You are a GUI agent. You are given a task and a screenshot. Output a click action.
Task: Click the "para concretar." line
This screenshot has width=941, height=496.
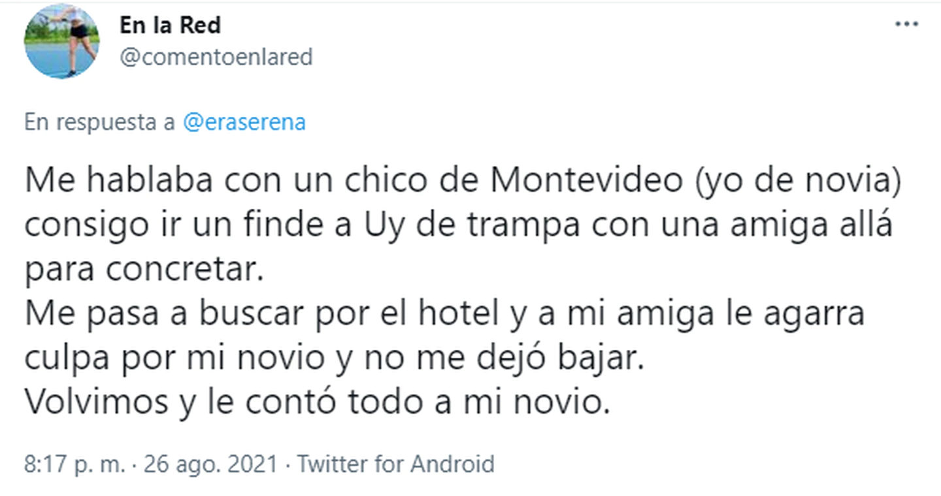point(143,270)
